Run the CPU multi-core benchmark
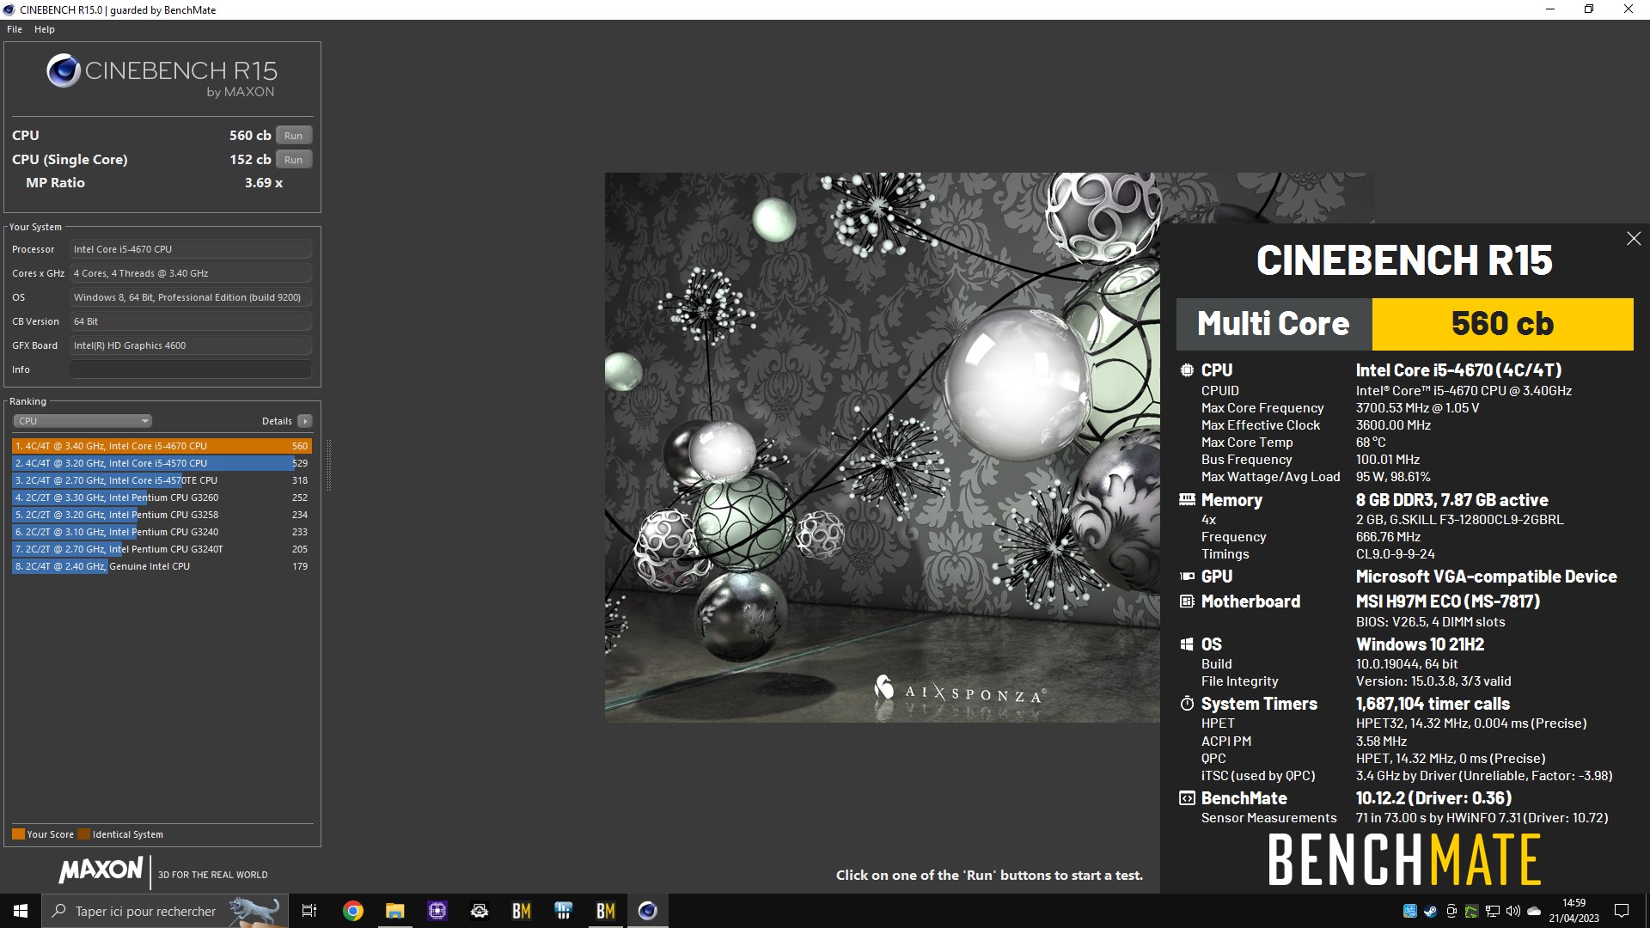The width and height of the screenshot is (1650, 928). tap(294, 136)
